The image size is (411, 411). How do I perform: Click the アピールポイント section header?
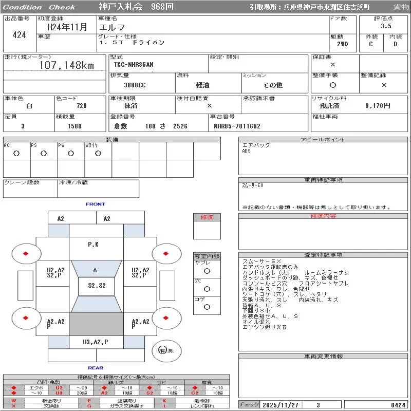324,140
